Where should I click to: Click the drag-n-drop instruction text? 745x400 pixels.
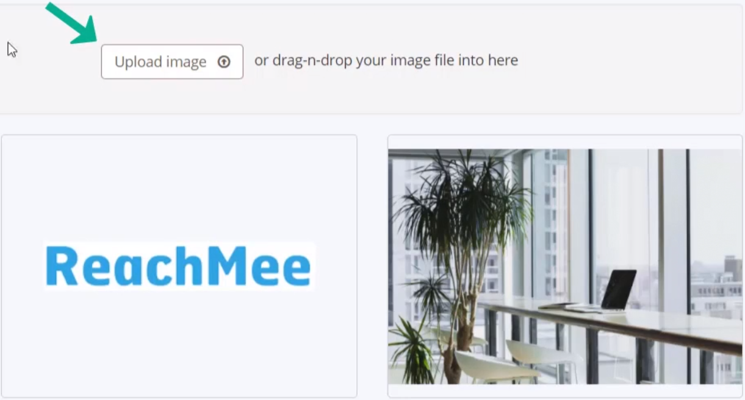tap(386, 60)
